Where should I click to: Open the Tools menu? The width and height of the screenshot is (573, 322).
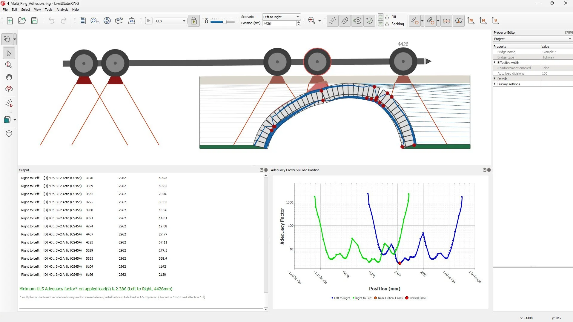tap(48, 10)
